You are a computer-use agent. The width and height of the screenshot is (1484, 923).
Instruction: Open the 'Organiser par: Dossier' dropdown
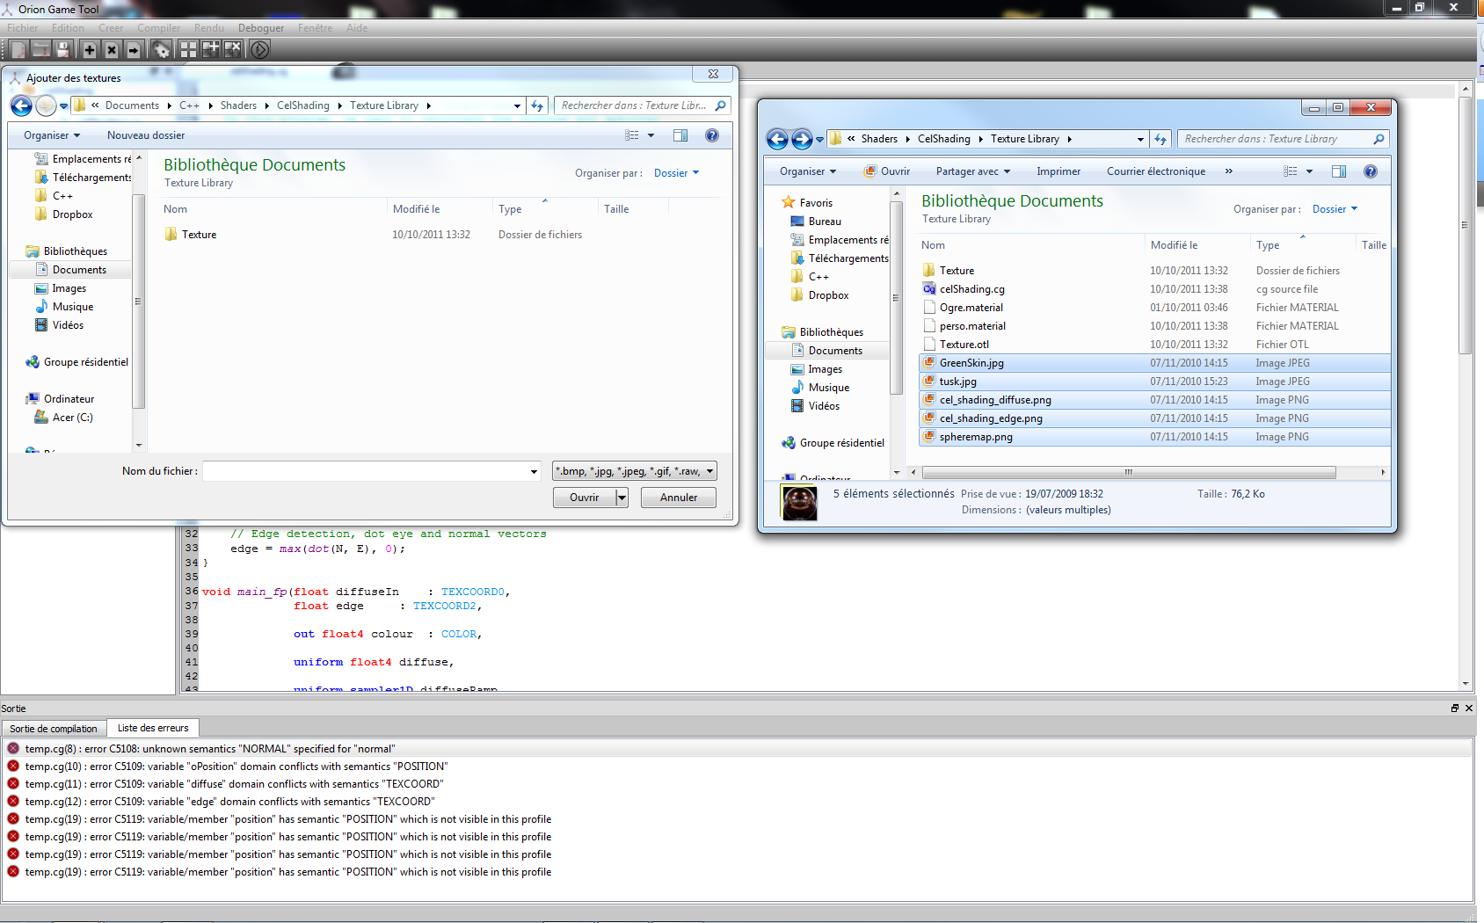[676, 172]
